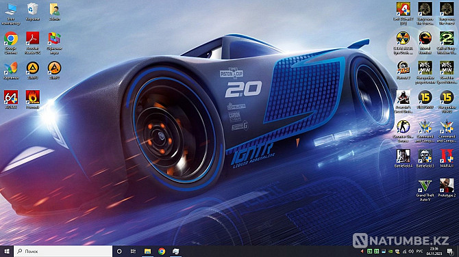
Task: Click the taskbar search box
Action: [63, 251]
